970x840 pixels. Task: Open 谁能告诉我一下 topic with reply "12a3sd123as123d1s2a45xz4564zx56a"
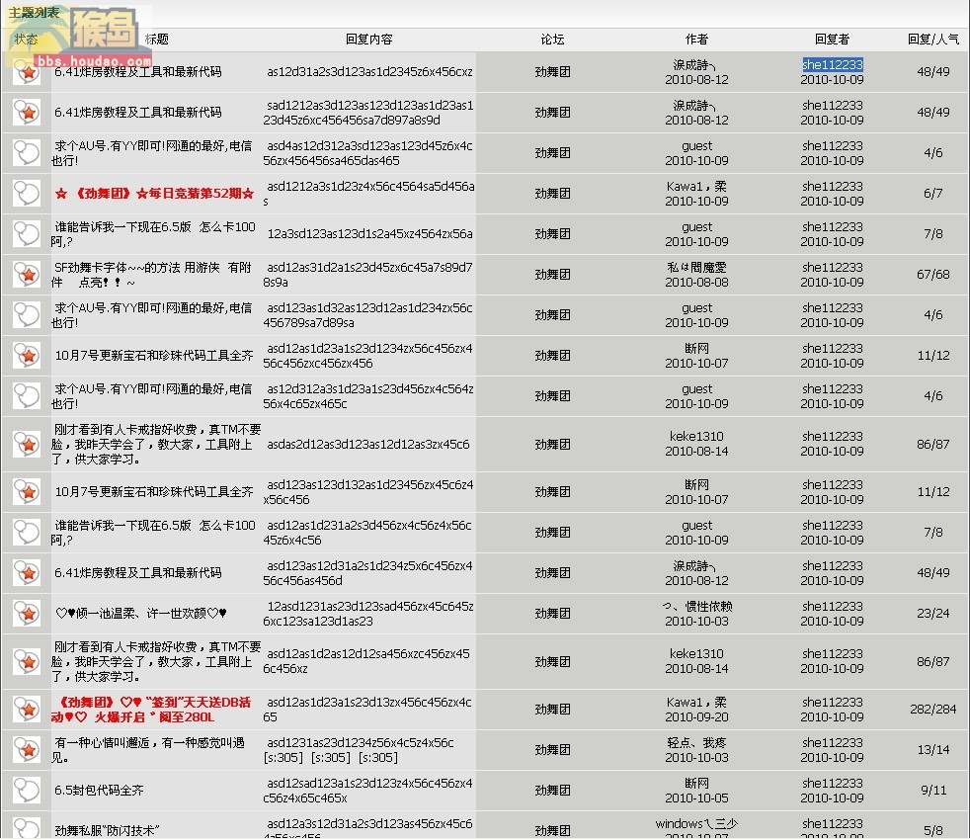(x=154, y=234)
